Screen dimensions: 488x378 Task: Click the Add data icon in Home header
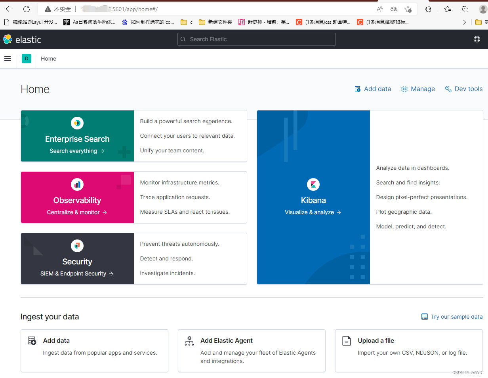pos(357,89)
